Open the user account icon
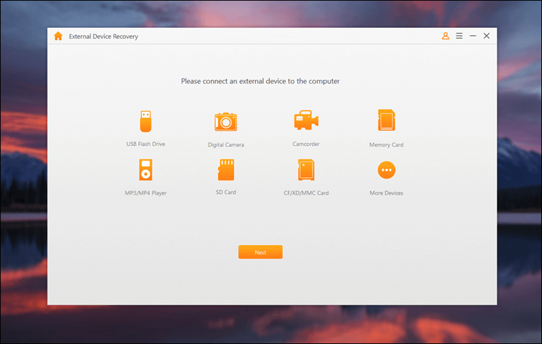The height and width of the screenshot is (344, 542). pyautogui.click(x=445, y=36)
